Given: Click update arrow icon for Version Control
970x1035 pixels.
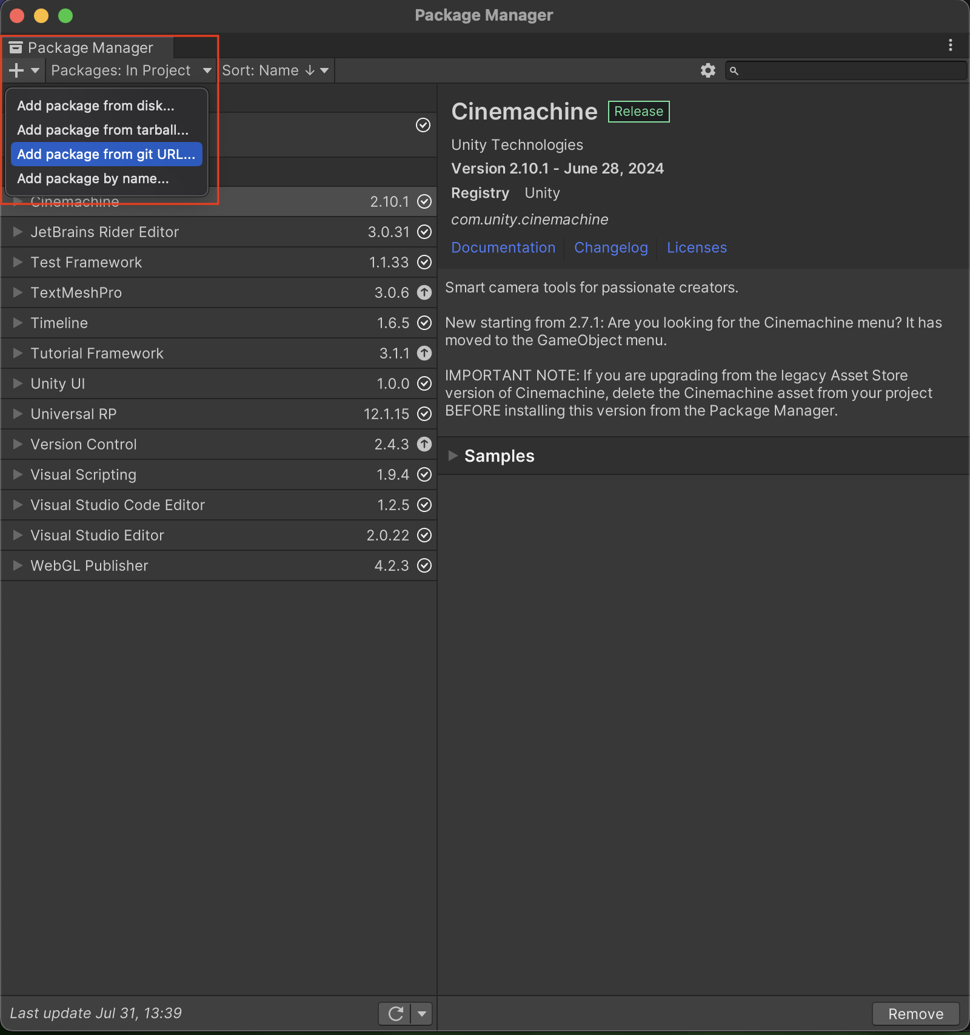Looking at the screenshot, I should [424, 444].
